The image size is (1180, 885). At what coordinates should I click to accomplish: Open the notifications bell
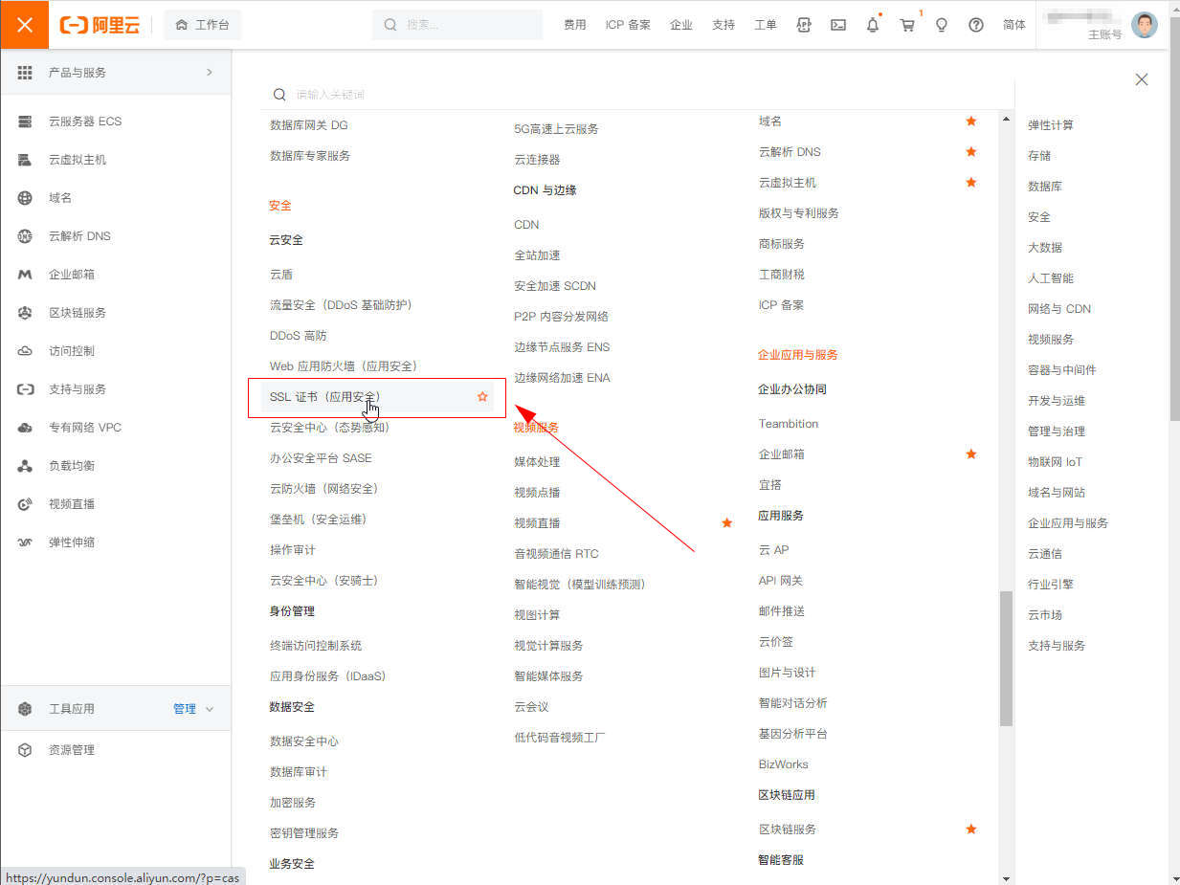873,25
